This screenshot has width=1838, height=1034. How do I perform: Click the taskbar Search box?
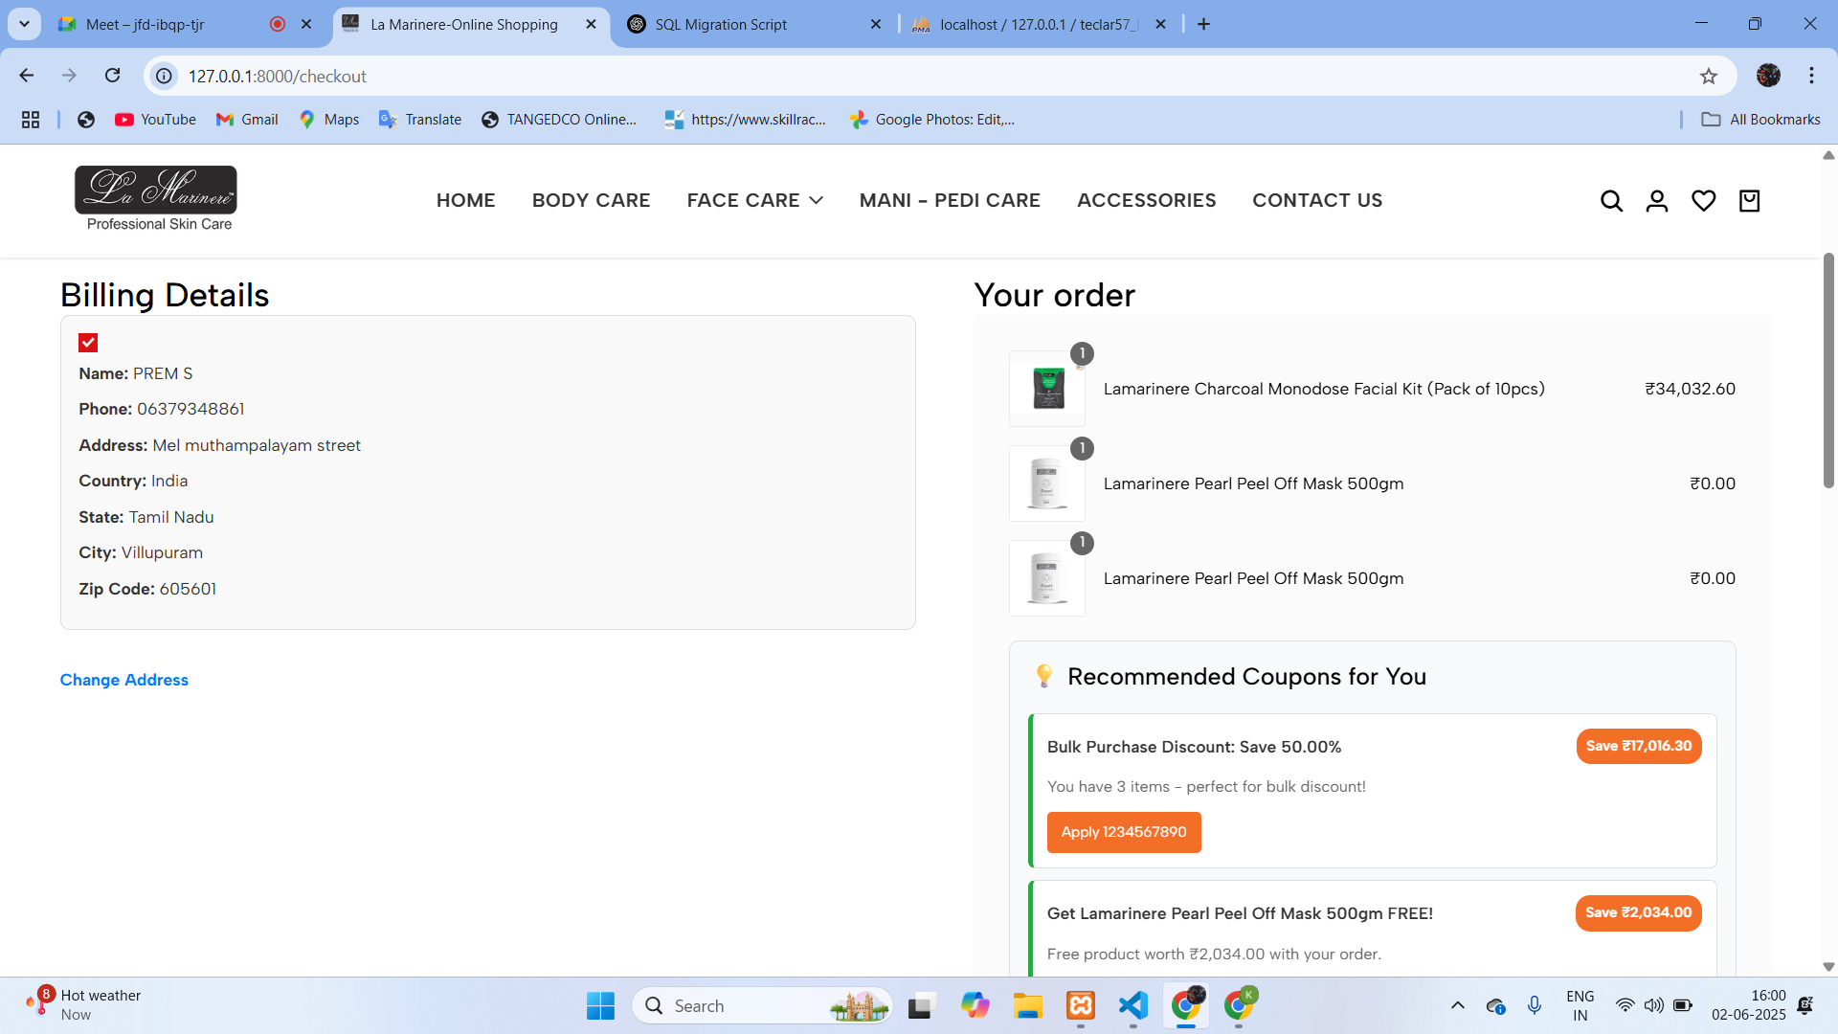click(x=762, y=1005)
